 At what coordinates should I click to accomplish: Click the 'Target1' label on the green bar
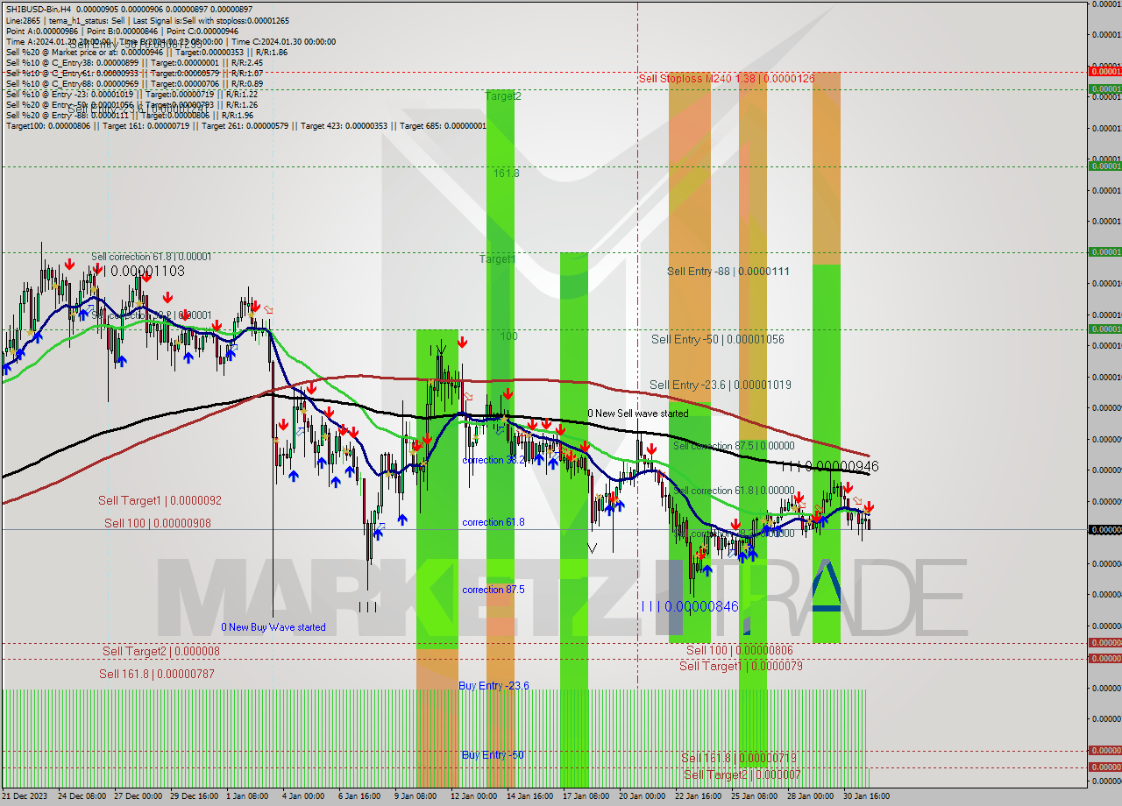pyautogui.click(x=497, y=259)
